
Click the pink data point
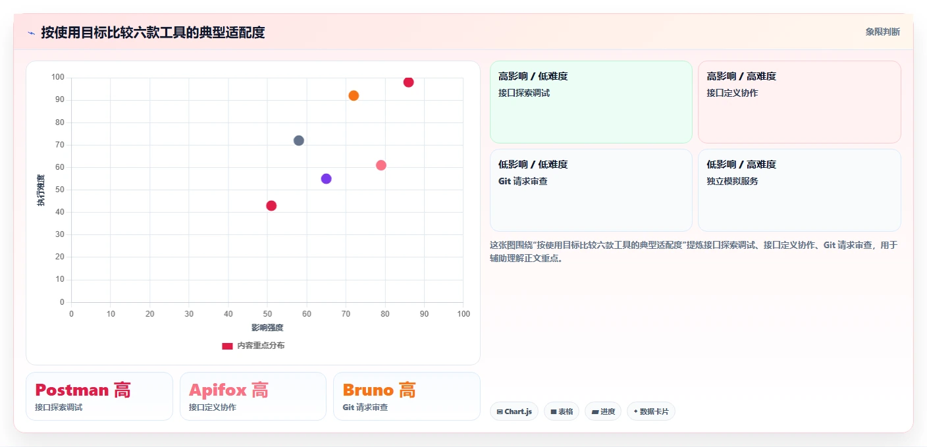[x=381, y=165]
